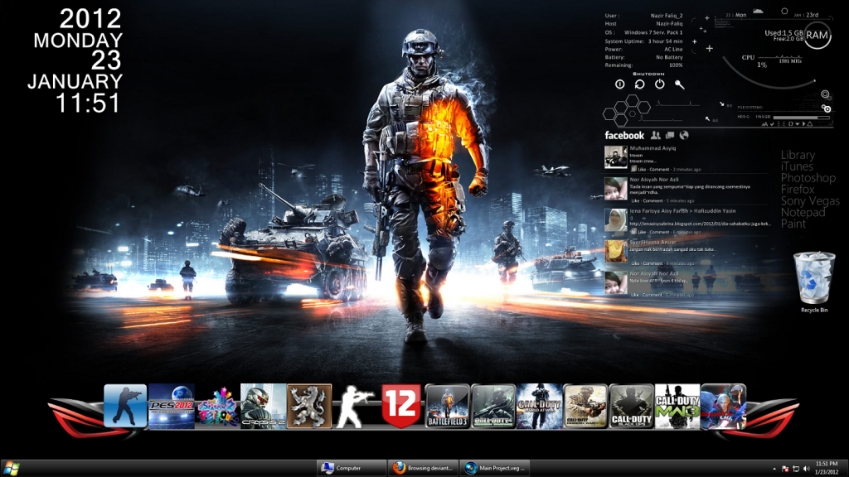Viewport: 849px width, 477px height.
Task: Open Muhammad Asyiq's profile thumbnail
Action: (615, 157)
